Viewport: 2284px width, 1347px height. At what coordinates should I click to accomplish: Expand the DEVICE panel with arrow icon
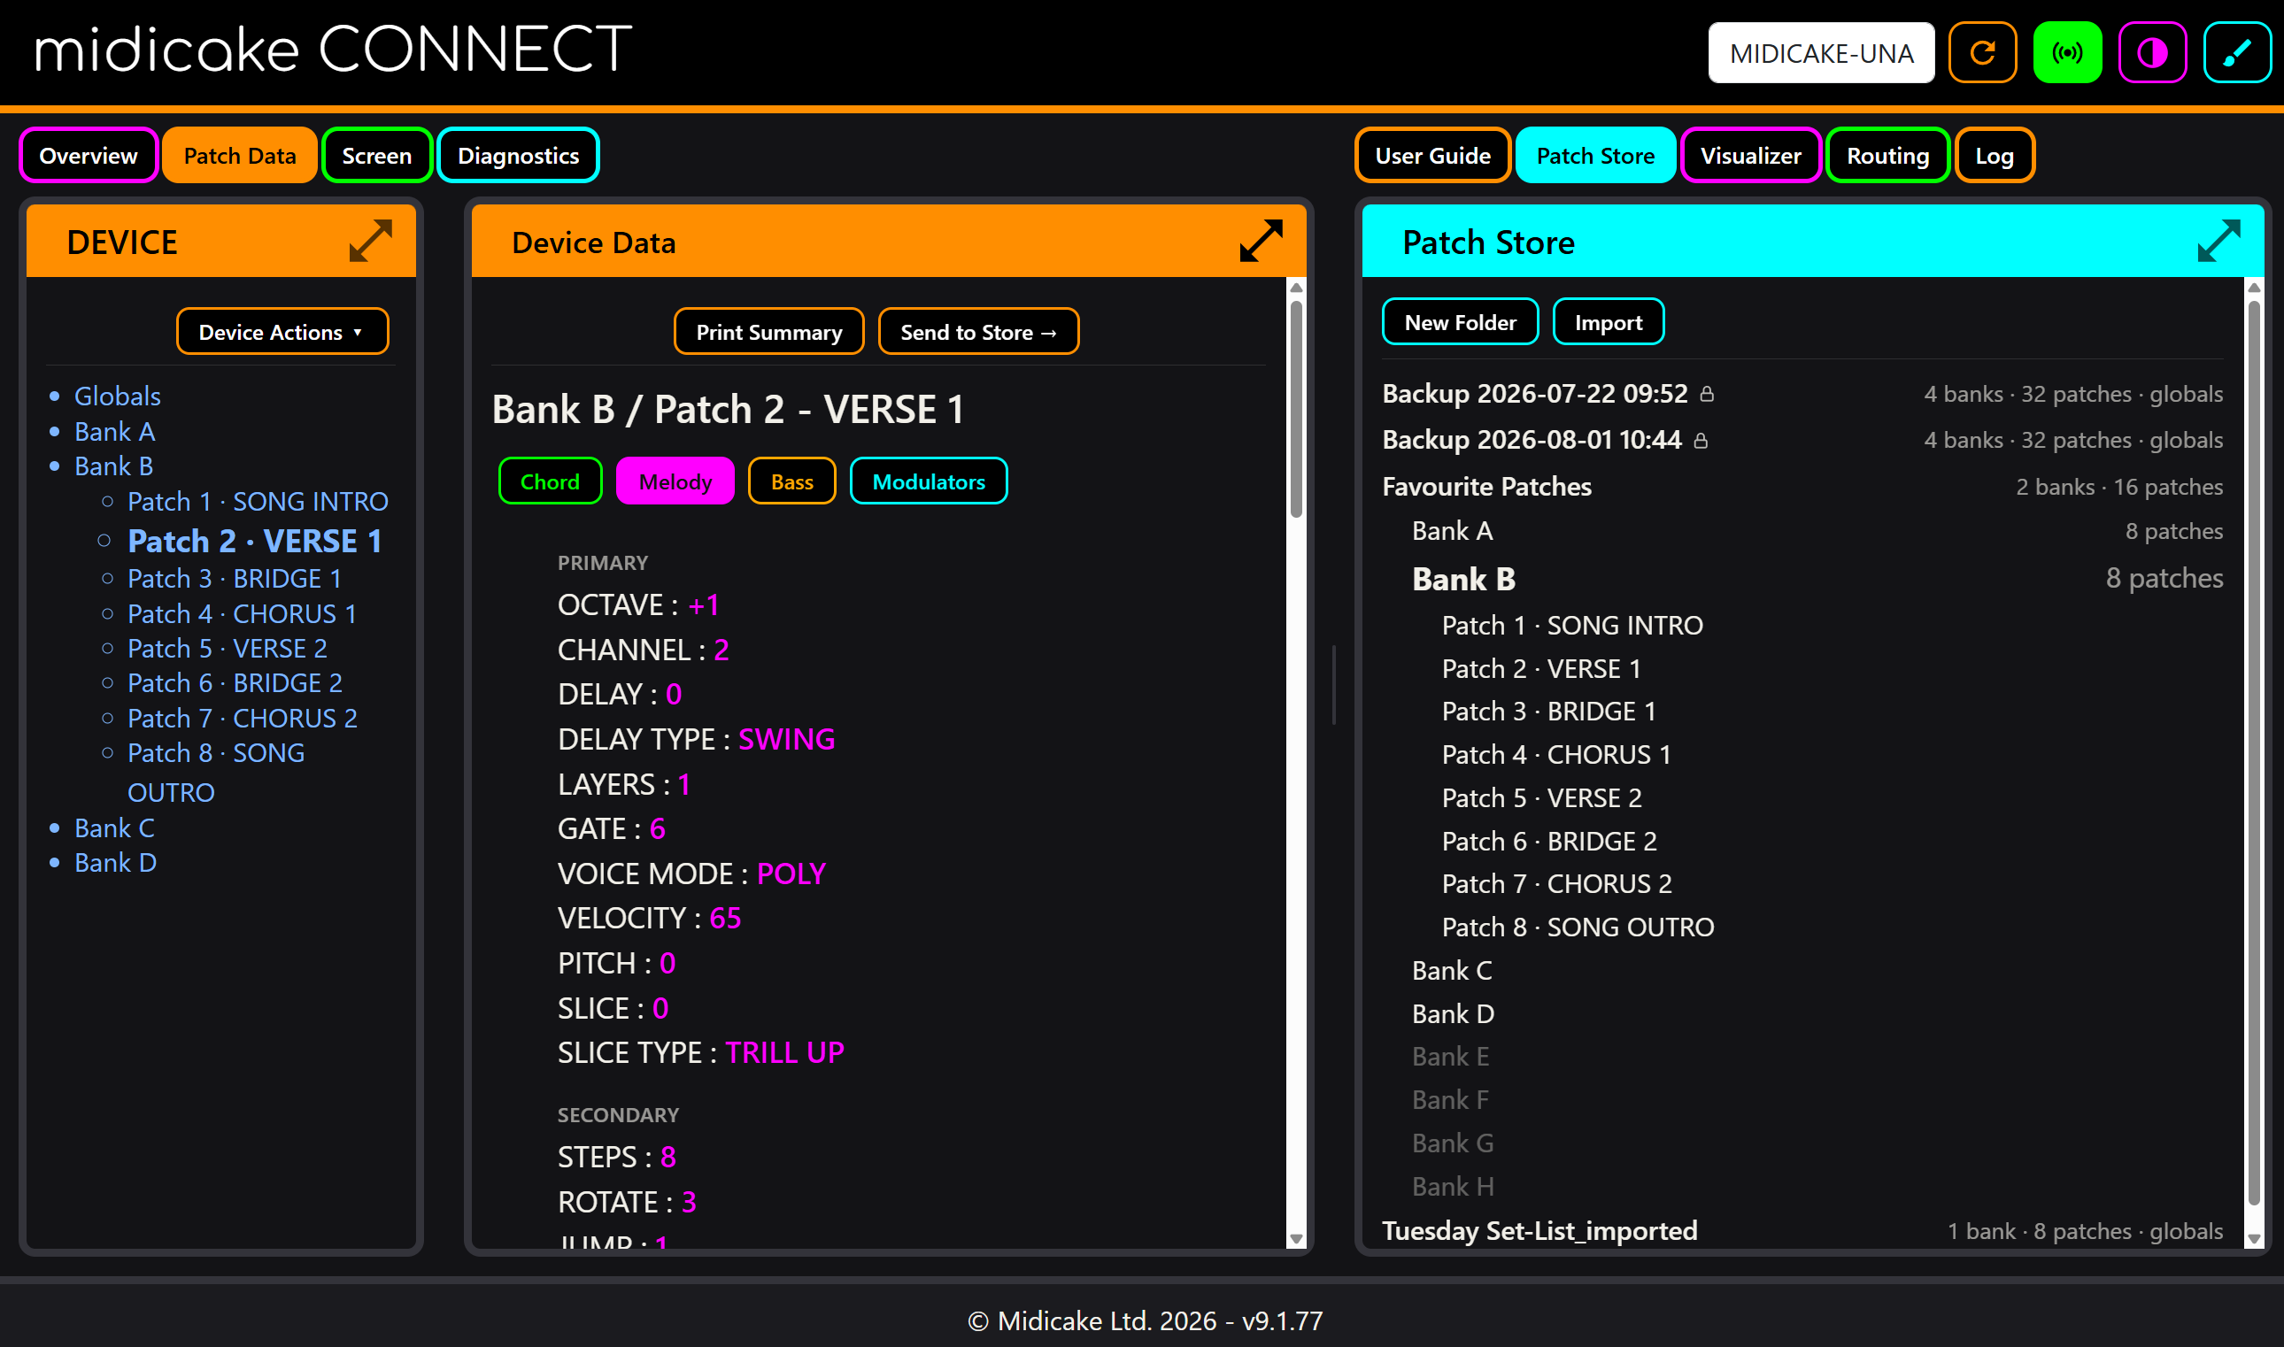(x=370, y=241)
